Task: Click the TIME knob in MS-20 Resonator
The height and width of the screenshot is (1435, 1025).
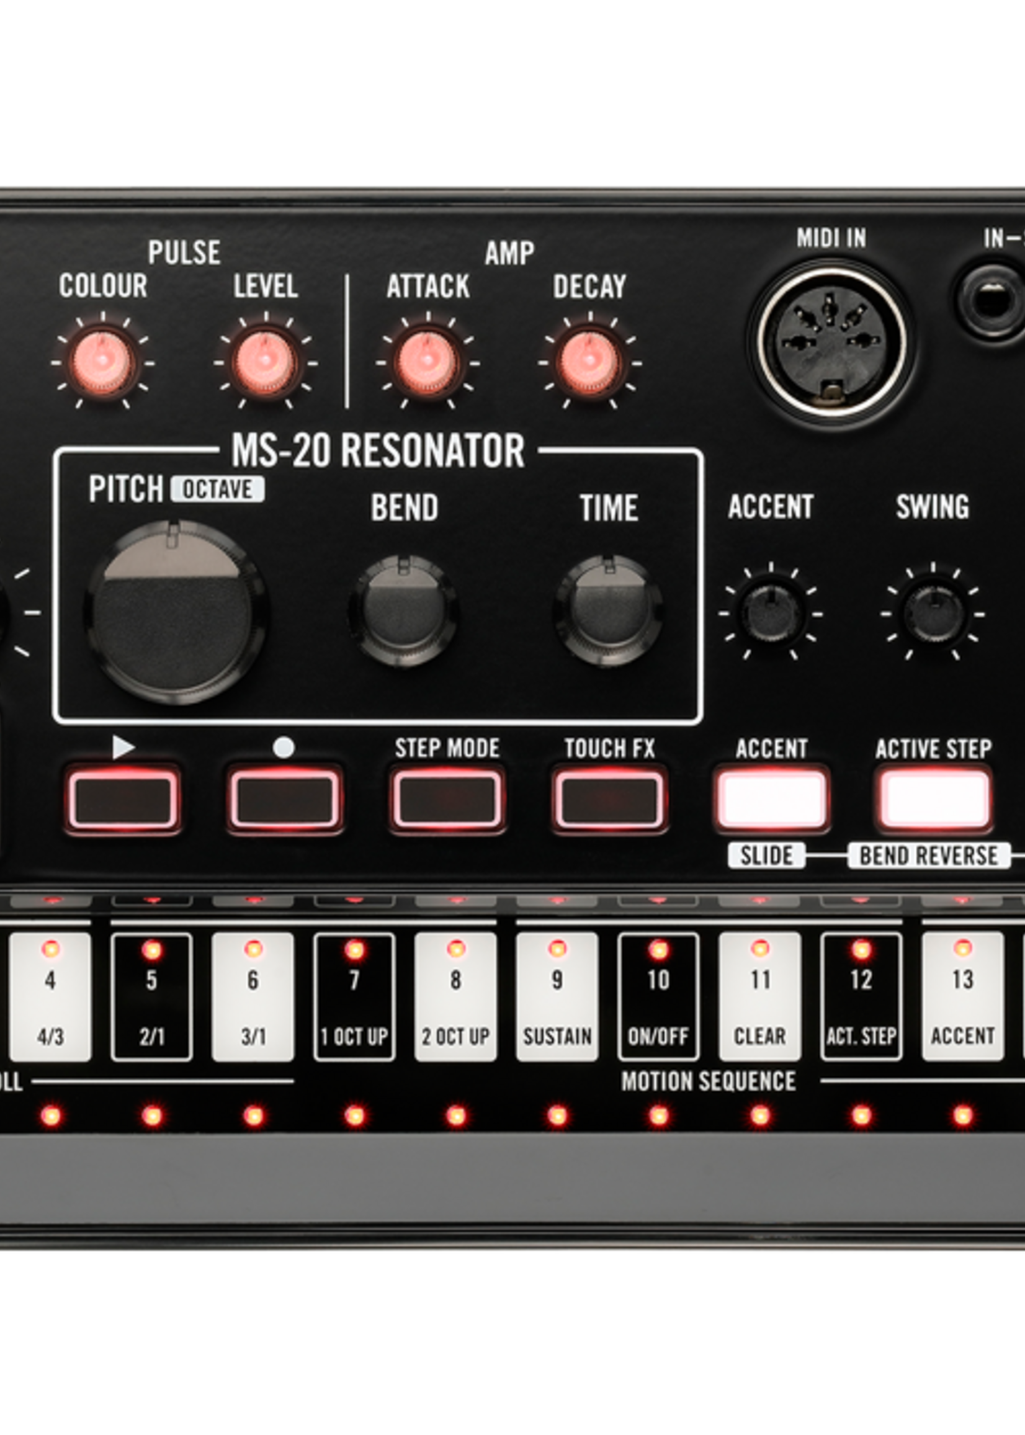Action: point(609,610)
